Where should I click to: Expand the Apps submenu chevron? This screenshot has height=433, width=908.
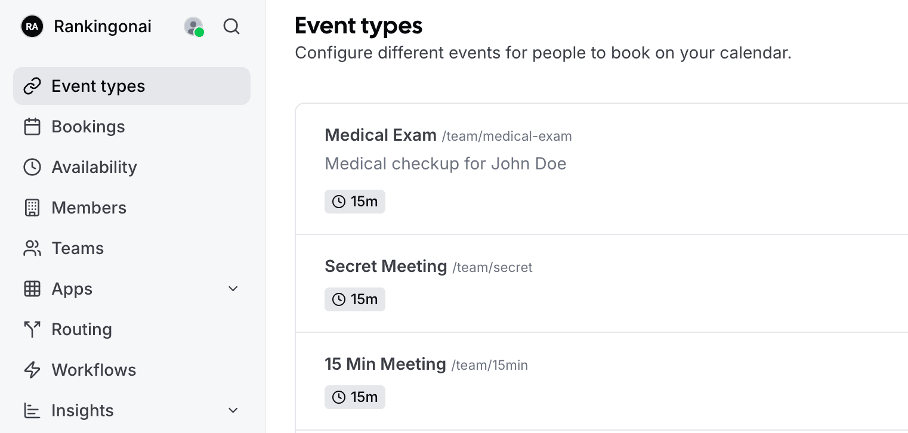(x=233, y=289)
